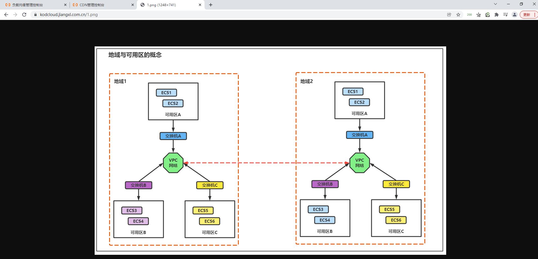The height and width of the screenshot is (259, 538).
Task: Click the purple ECS4 box in 地域1
Action: 138,221
